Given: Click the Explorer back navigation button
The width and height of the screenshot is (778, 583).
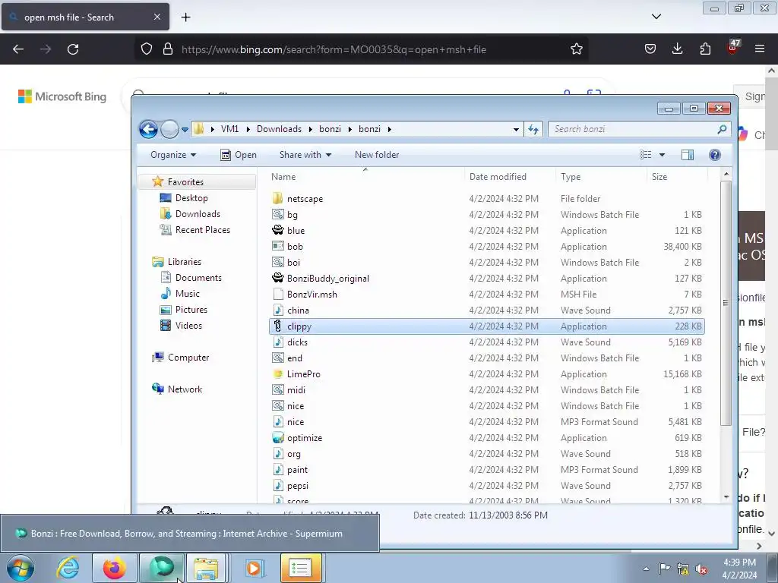Looking at the screenshot, I should [x=148, y=129].
